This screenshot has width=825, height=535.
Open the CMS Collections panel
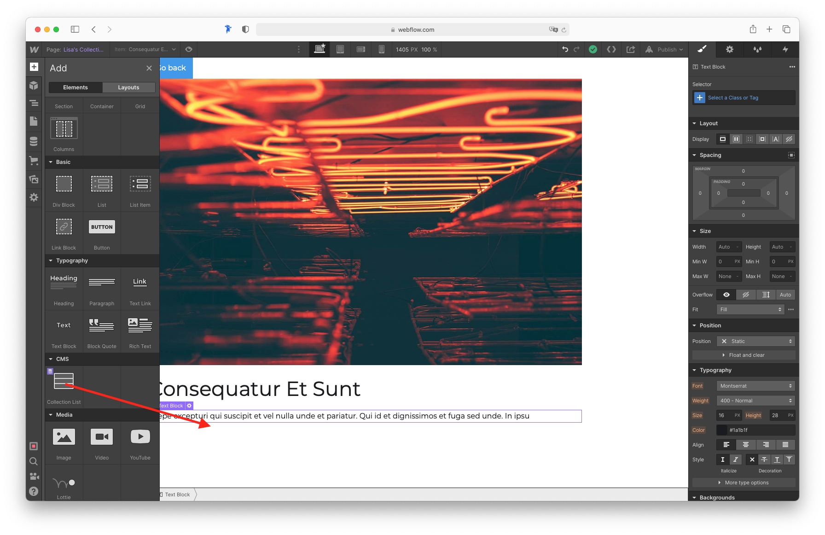(34, 141)
